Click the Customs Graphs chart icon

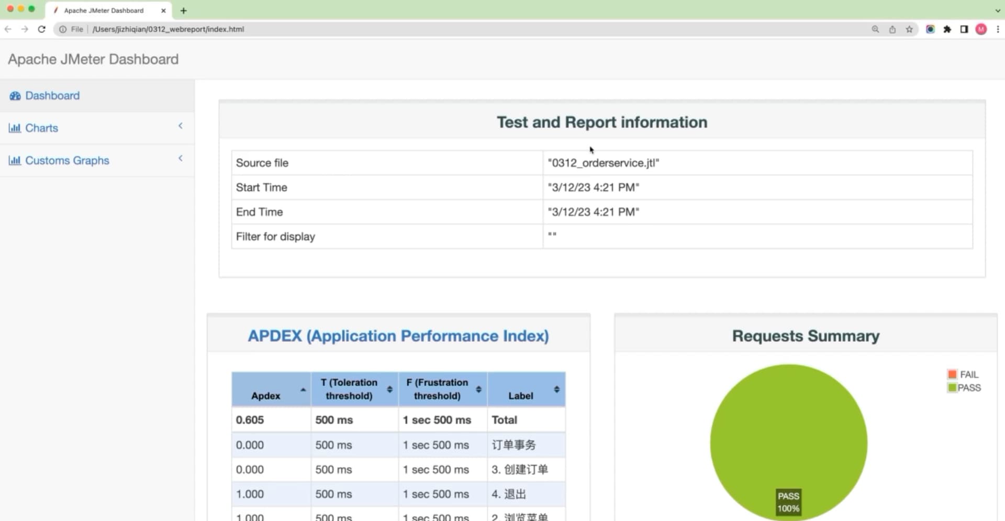pos(15,160)
